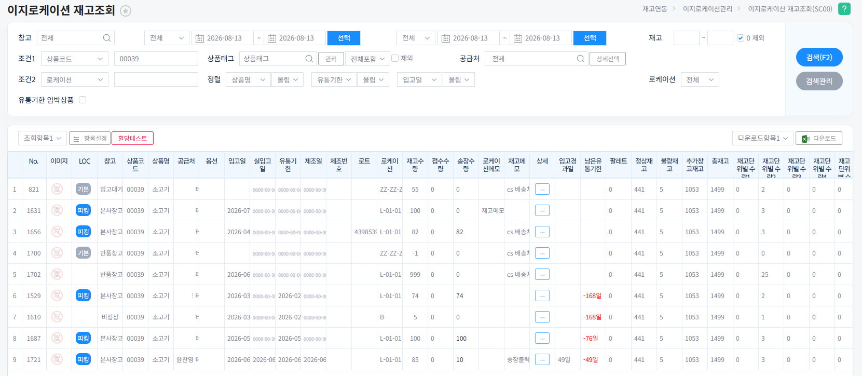Open calendar icon of first start date 2026-08-13
The width and height of the screenshot is (862, 376).
(199, 38)
